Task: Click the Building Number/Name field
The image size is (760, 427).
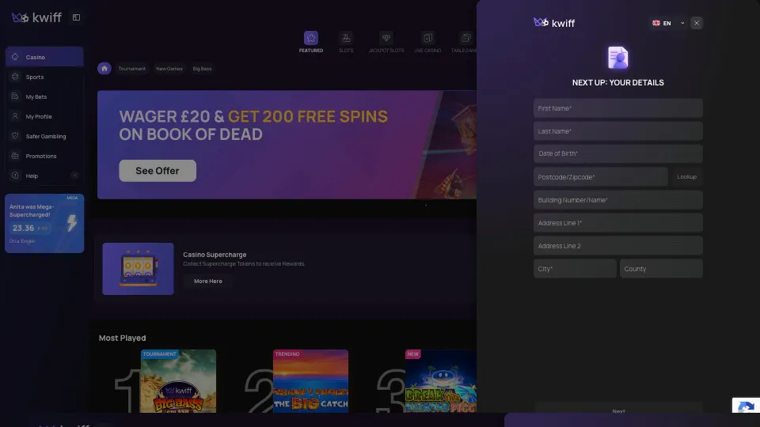Action: coord(618,199)
